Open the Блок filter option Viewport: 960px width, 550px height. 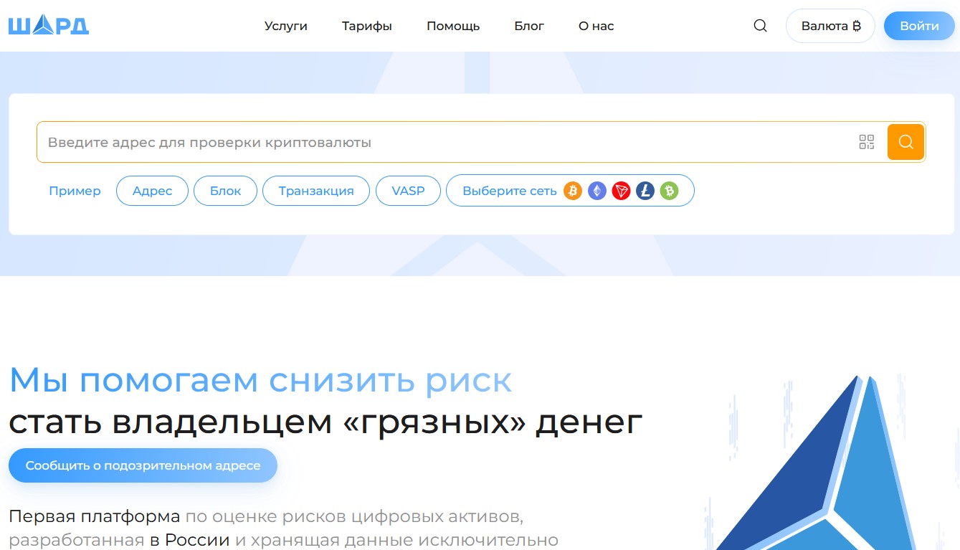tap(225, 190)
